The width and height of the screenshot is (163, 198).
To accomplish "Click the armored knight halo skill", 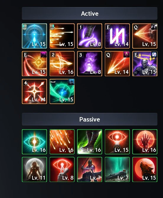I will click(x=145, y=64).
